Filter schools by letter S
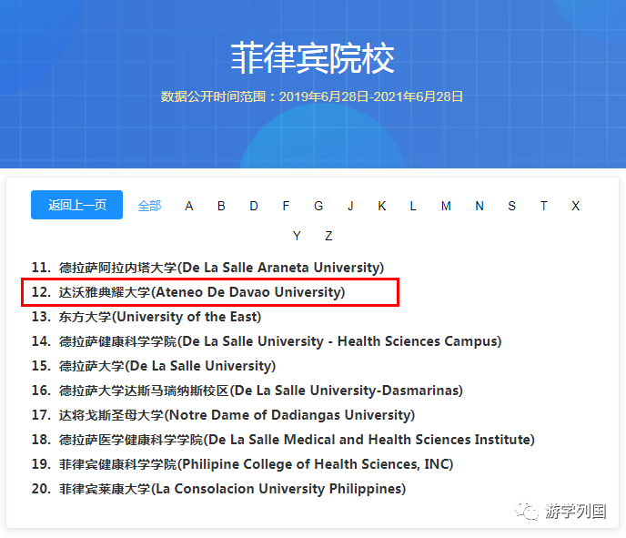The image size is (626, 538). [x=511, y=206]
